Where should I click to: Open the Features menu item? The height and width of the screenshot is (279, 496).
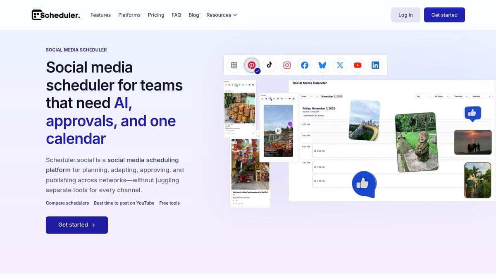[100, 15]
